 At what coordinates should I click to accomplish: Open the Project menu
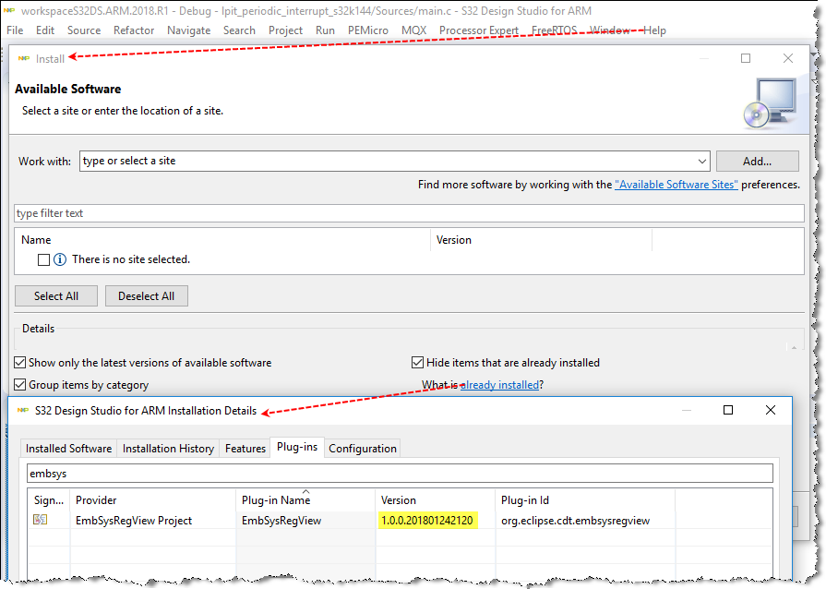click(285, 30)
